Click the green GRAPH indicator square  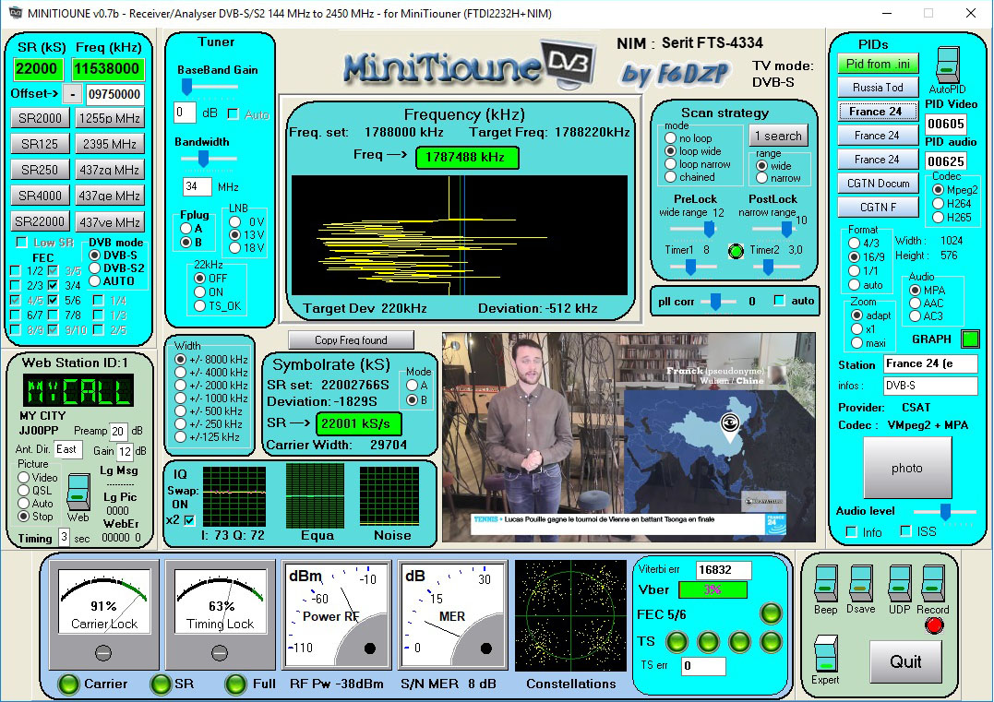click(970, 339)
